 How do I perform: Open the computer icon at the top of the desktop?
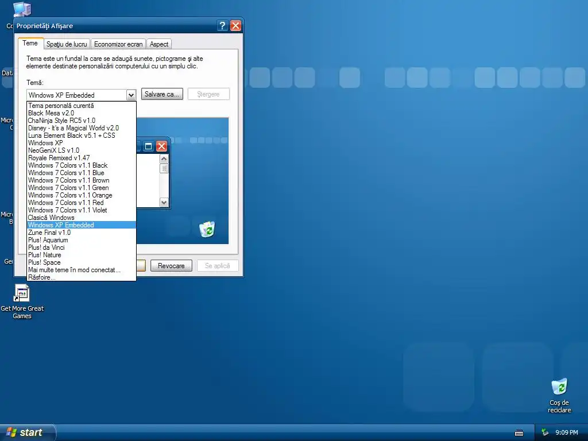point(22,9)
